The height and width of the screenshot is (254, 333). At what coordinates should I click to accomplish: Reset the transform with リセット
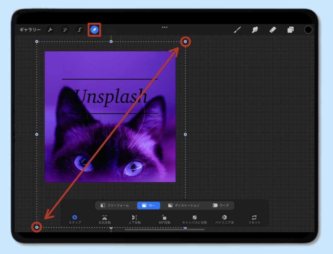tap(254, 219)
